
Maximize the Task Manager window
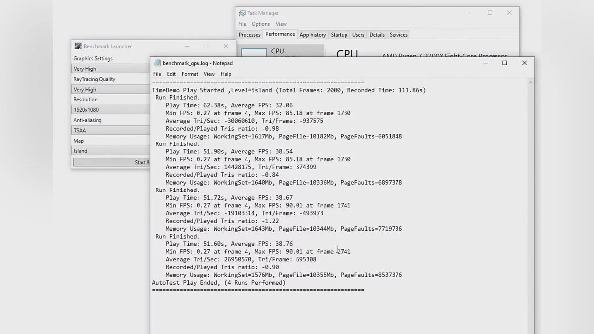tap(490, 13)
